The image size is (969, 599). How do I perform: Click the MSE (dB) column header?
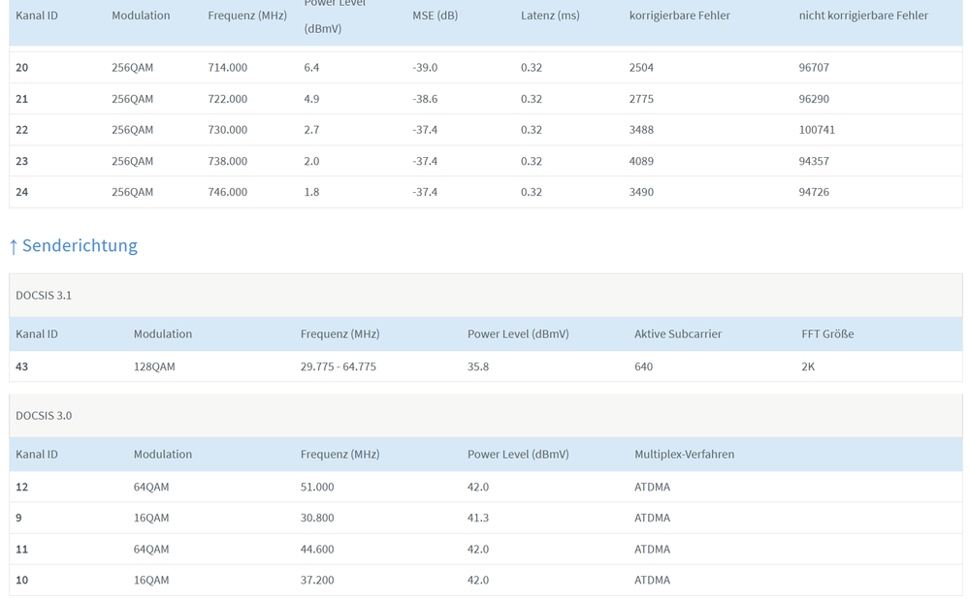click(435, 16)
